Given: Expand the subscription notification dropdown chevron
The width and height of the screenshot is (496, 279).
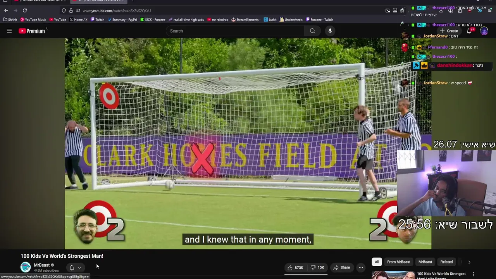Looking at the screenshot, I should click(79, 267).
